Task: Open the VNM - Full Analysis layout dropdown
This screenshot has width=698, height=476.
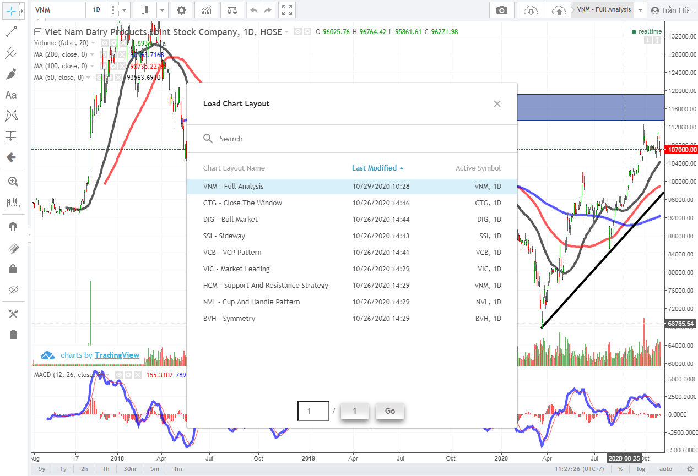Action: point(640,9)
